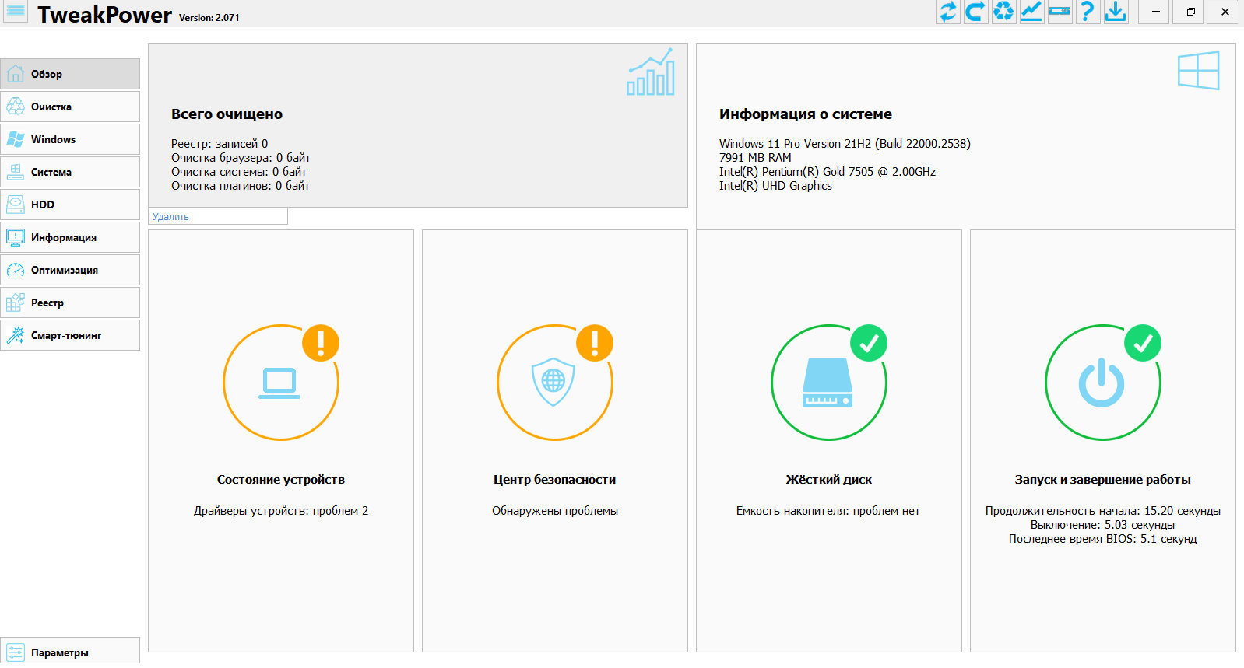
Task: Open the Обзор overview section
Action: pos(70,74)
